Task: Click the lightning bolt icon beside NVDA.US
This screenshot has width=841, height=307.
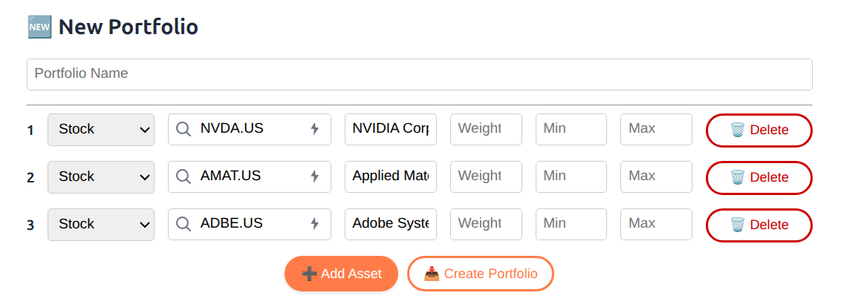Action: coord(315,128)
